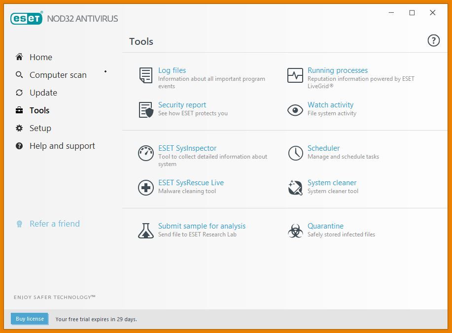Click the Submit sample flask icon
Viewport: 452px width, 333px height.
[146, 230]
